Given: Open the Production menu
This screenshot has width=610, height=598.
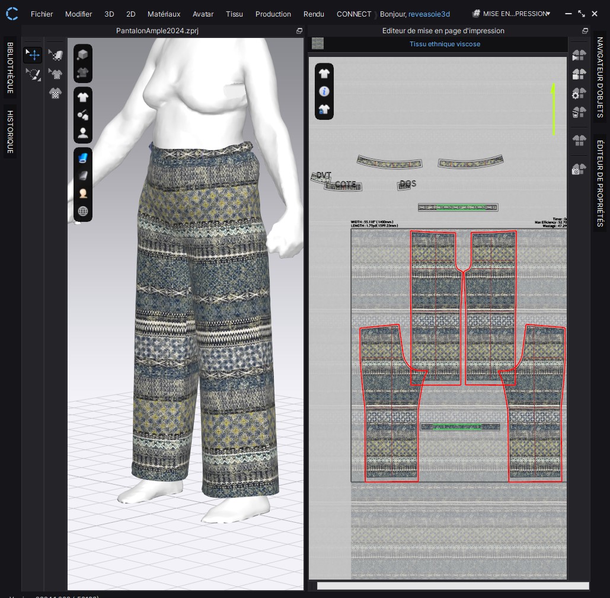Looking at the screenshot, I should pos(273,14).
